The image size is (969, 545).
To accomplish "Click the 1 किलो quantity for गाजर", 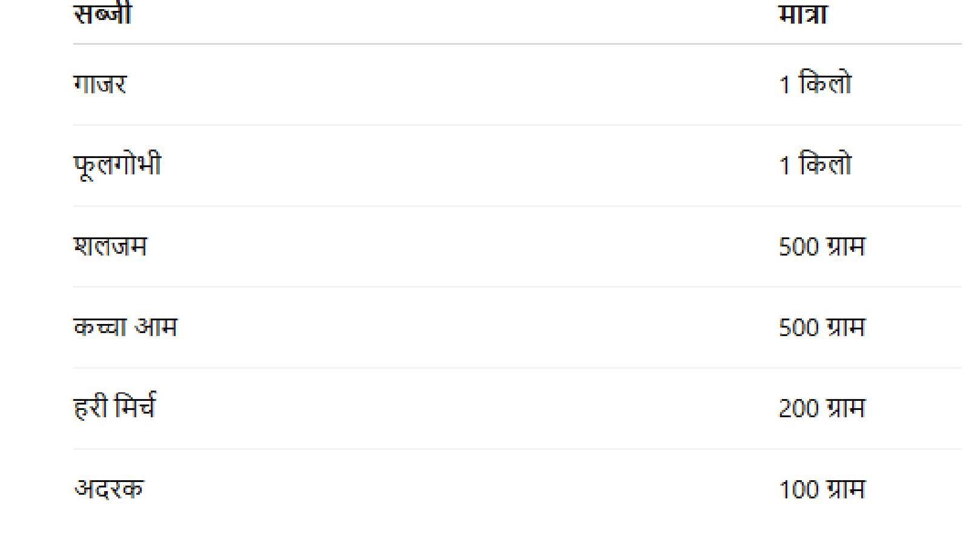I will tap(815, 84).
